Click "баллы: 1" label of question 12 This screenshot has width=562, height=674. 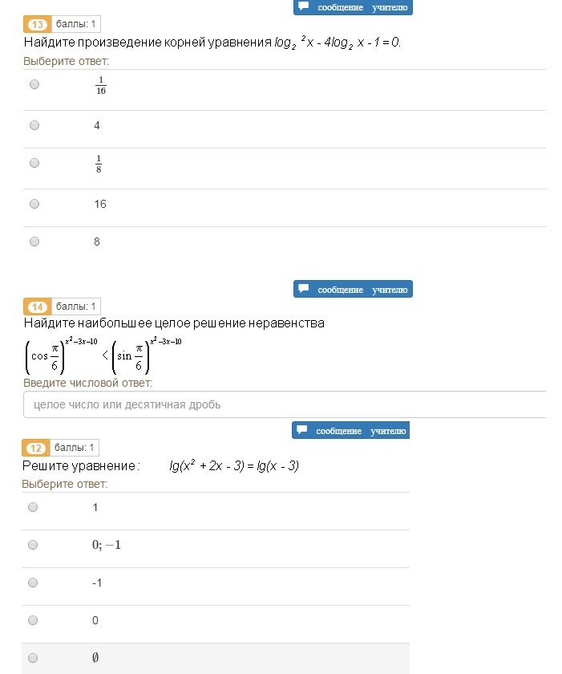coord(75,448)
